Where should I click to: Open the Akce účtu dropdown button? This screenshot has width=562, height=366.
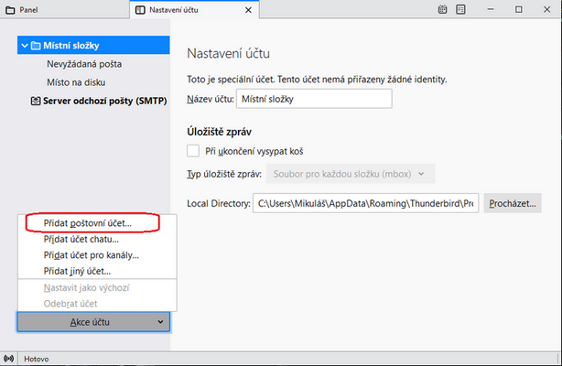(92, 321)
